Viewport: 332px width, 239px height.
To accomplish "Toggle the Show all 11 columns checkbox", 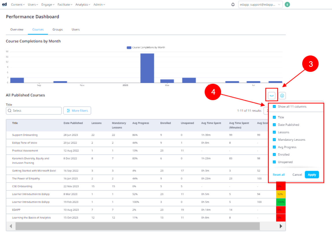I will [x=274, y=107].
